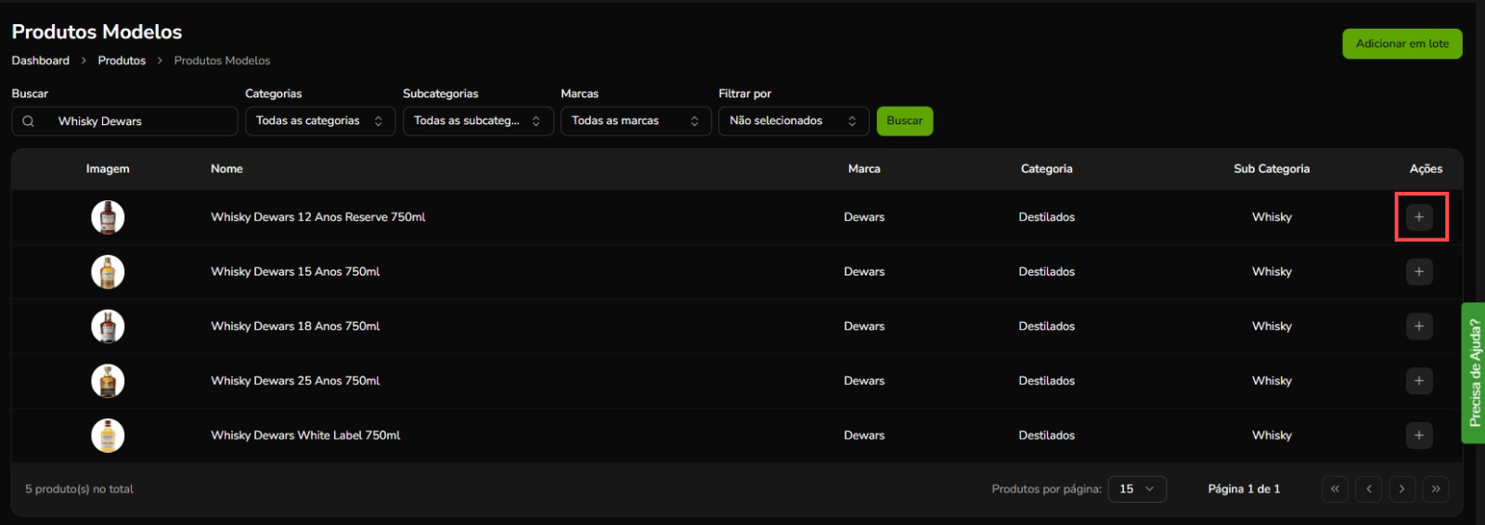Go to Dashboard breadcrumb link
Screen dimensions: 1485x525
point(41,60)
